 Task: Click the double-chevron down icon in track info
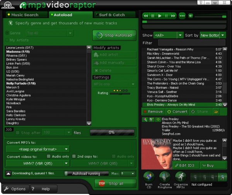(158, 120)
